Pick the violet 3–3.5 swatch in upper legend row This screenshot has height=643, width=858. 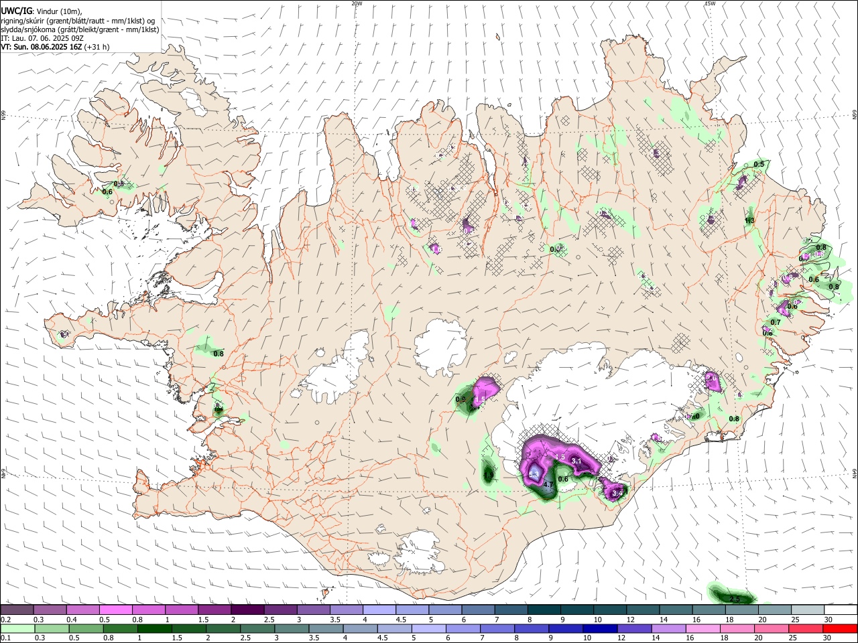pos(314,610)
